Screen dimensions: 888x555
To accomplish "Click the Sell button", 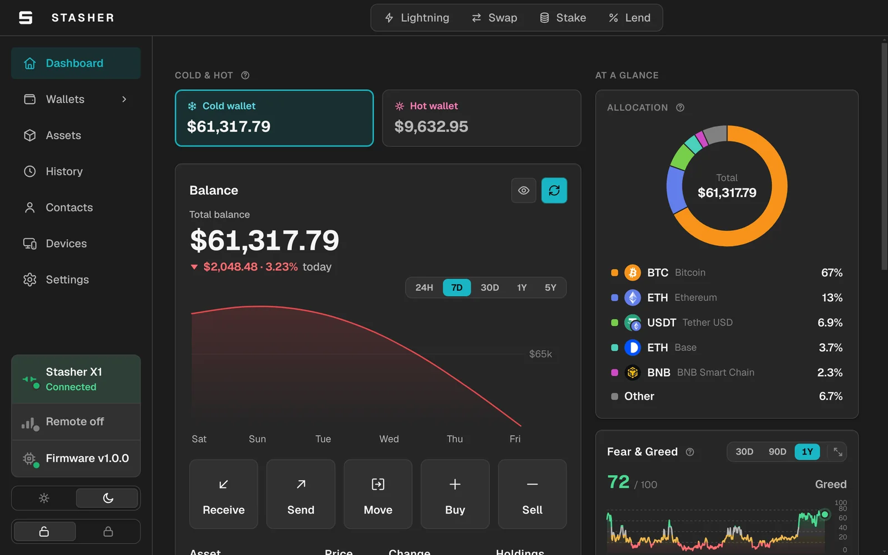I will [x=532, y=494].
